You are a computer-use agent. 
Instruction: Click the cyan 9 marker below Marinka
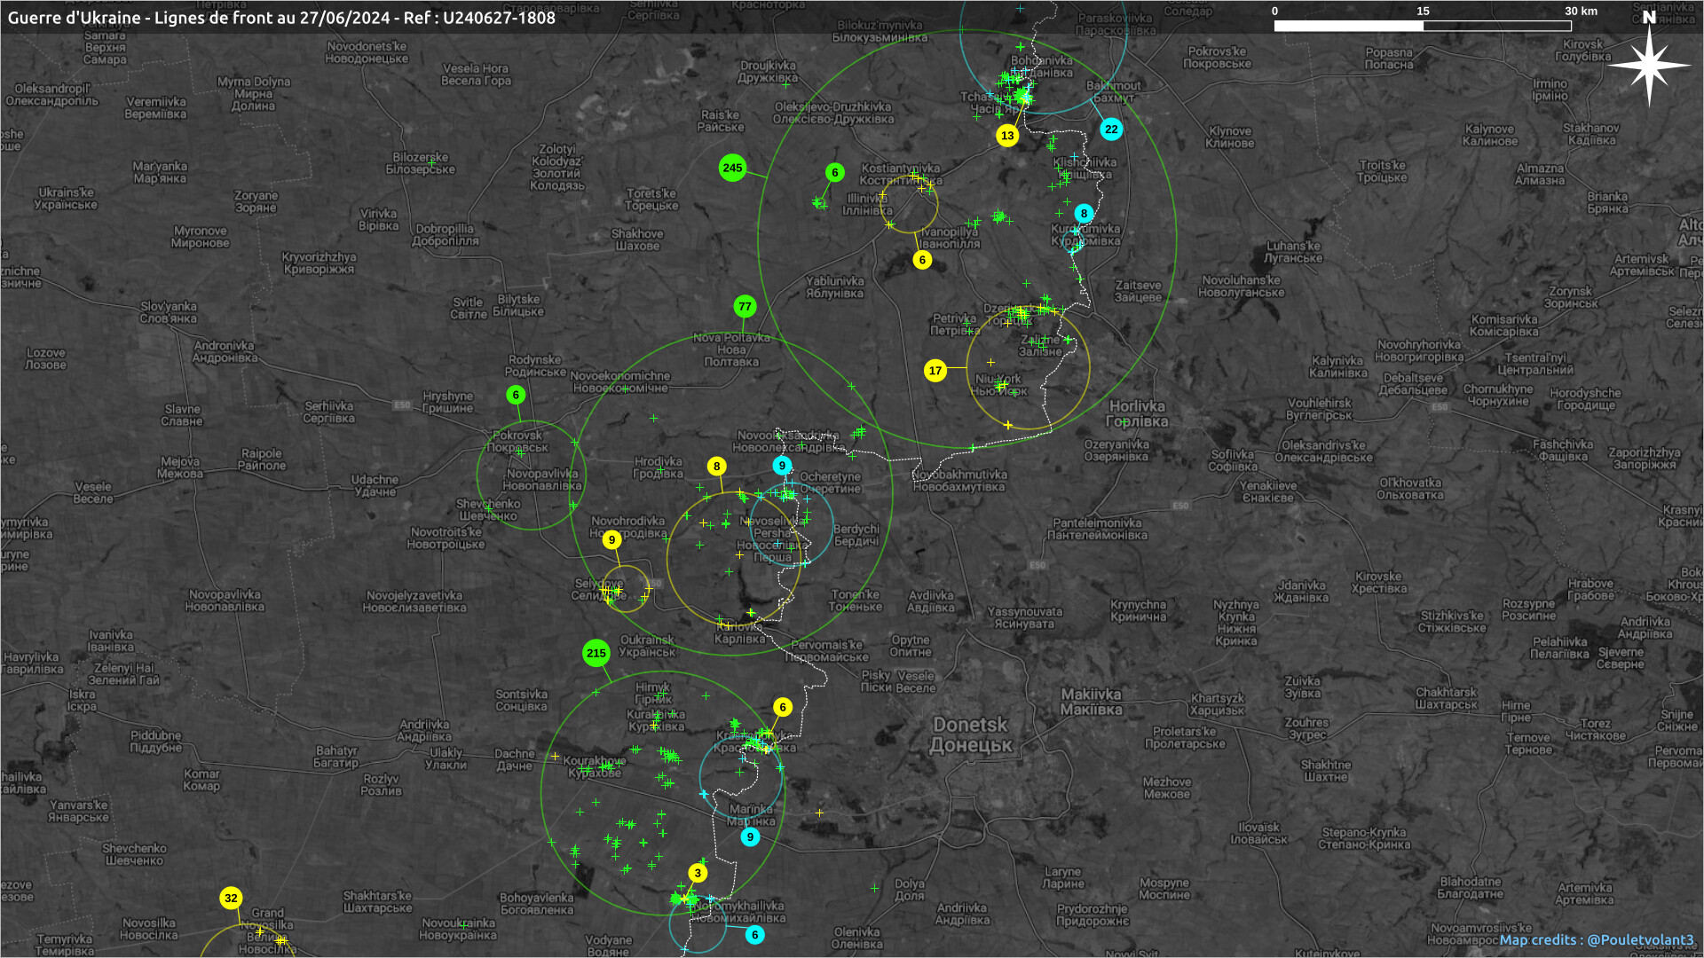coord(750,837)
